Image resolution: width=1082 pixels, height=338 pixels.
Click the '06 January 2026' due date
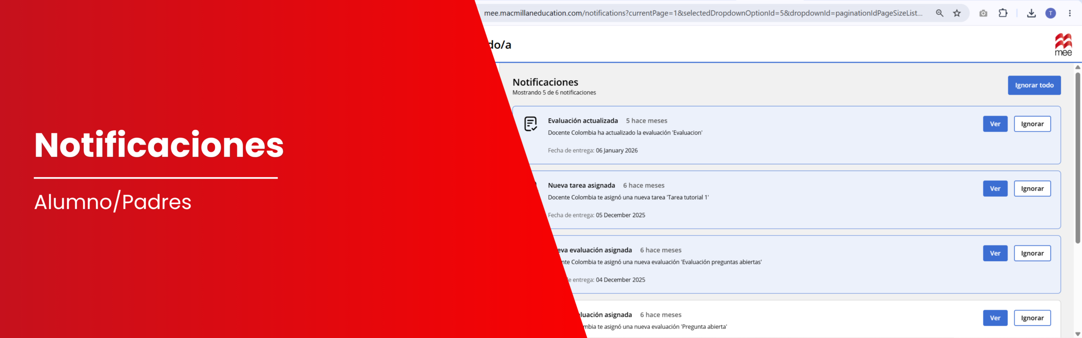click(x=617, y=150)
